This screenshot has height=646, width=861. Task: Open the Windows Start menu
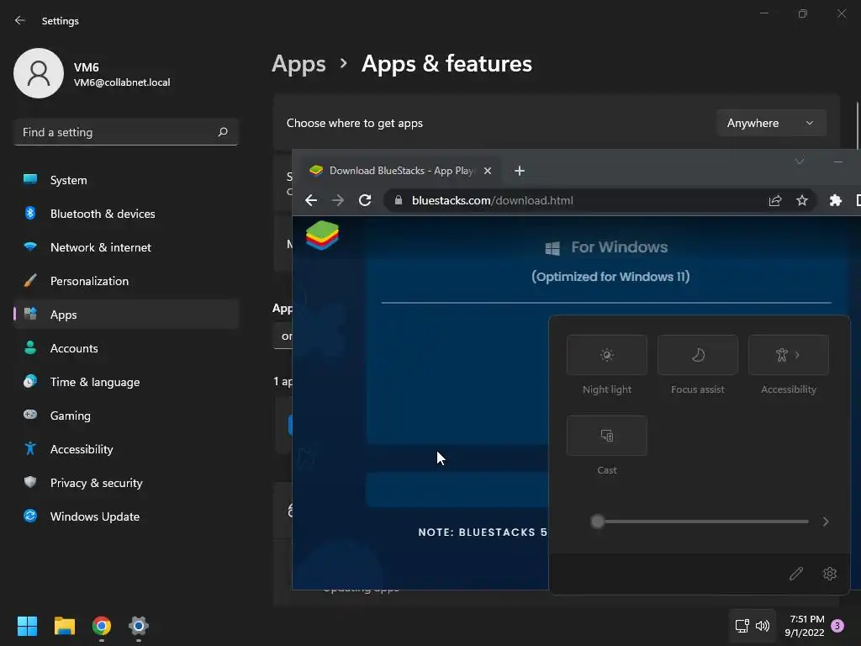coord(27,626)
